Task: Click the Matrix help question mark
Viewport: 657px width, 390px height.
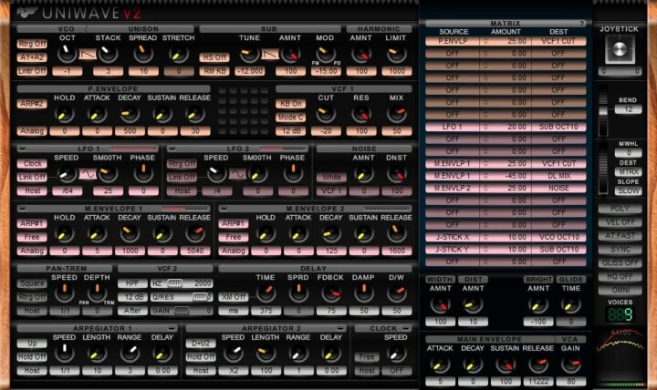Action: (x=581, y=23)
